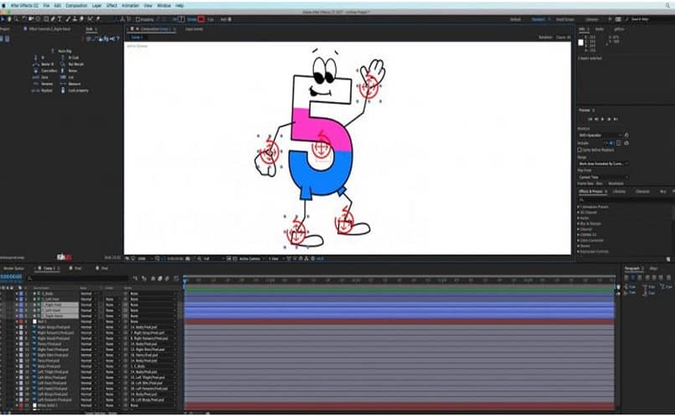This screenshot has height=416, width=675.
Task: Select the Zoom magnifier tool
Action: point(16,19)
